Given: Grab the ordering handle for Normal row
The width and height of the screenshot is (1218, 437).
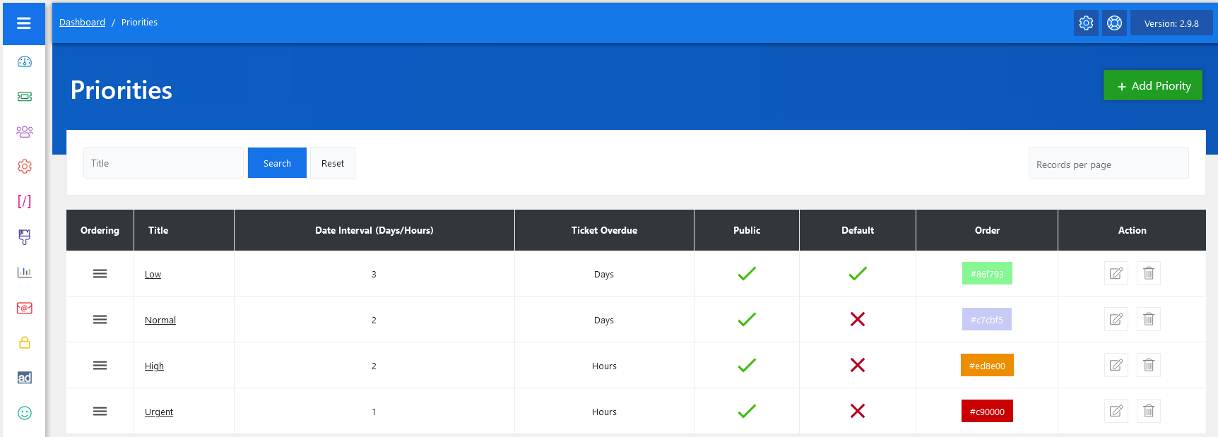Looking at the screenshot, I should click(100, 319).
